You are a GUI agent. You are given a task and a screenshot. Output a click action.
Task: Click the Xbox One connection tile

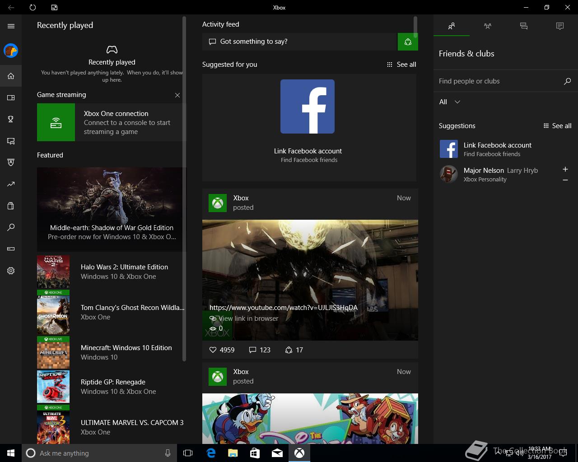tap(112, 122)
